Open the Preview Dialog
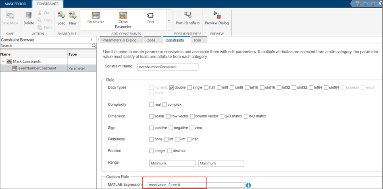This screenshot has width=383, height=189. click(216, 18)
